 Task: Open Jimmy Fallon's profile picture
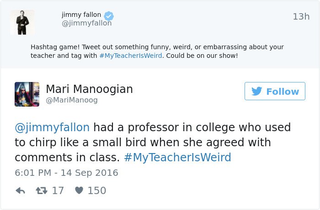tap(22, 22)
